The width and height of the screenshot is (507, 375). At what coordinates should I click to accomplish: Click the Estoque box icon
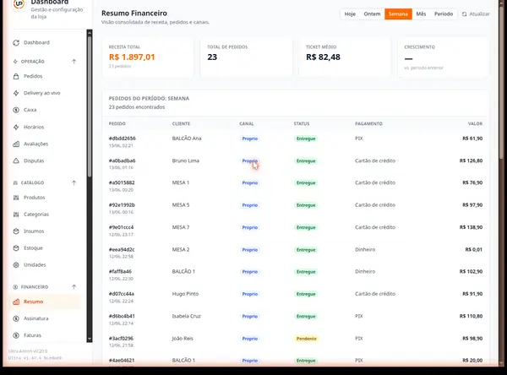point(16,248)
